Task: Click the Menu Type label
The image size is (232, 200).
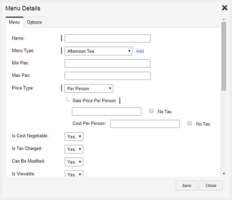Action: (x=23, y=51)
